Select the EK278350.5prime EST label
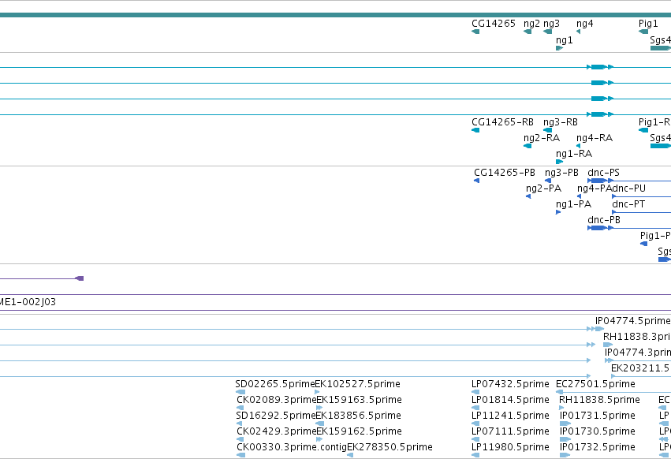This screenshot has height=459, width=671. coord(390,447)
